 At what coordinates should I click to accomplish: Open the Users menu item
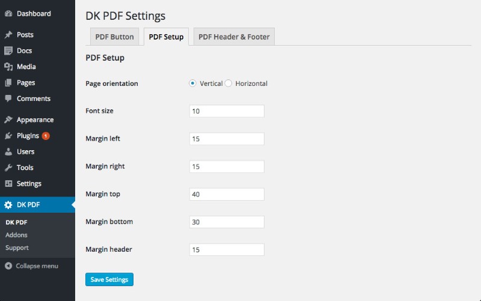(25, 151)
